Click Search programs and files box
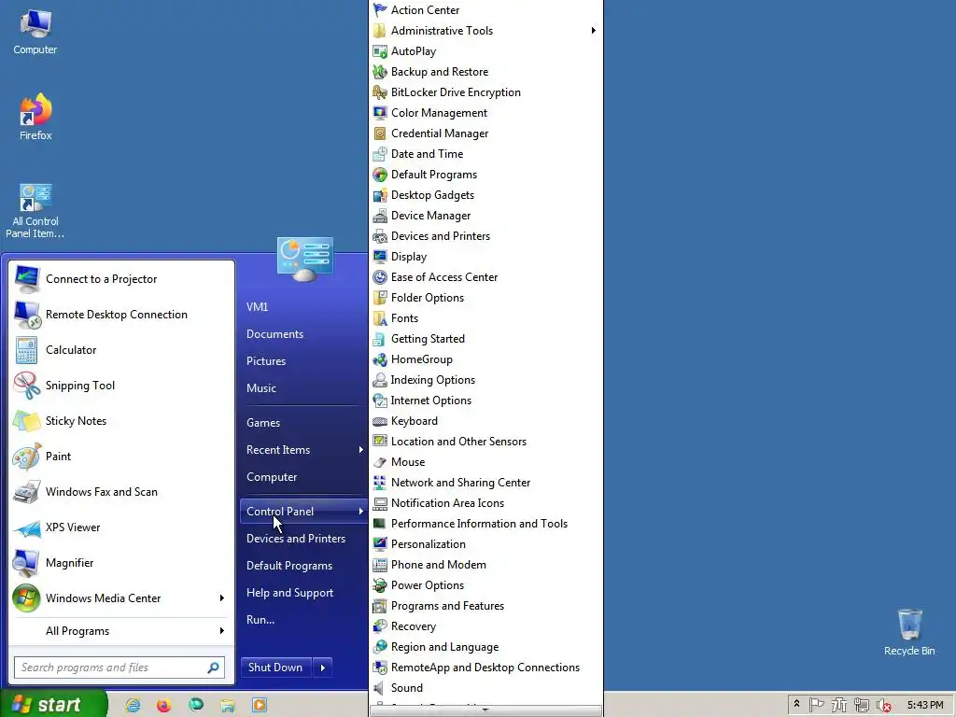 pyautogui.click(x=119, y=668)
